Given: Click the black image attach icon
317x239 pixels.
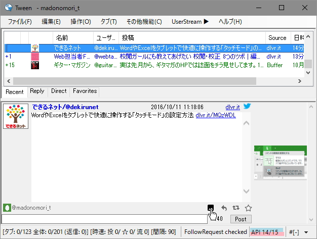Looking at the screenshot, I should (x=211, y=207).
